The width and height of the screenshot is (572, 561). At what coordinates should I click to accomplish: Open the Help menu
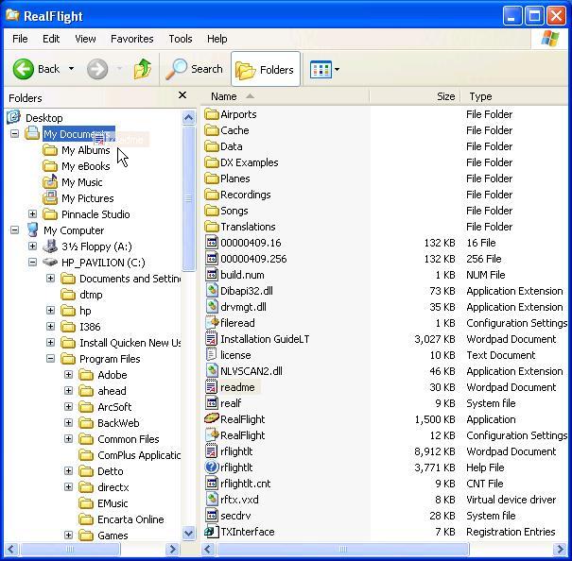(217, 39)
